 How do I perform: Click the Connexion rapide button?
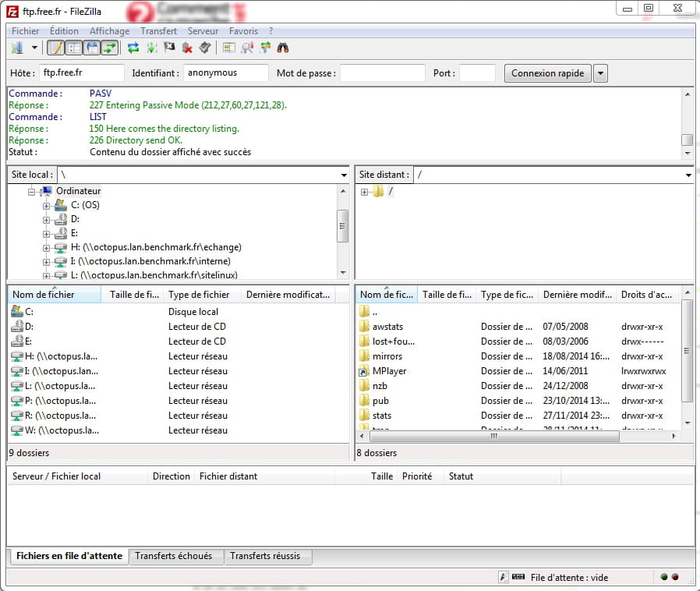(x=548, y=73)
